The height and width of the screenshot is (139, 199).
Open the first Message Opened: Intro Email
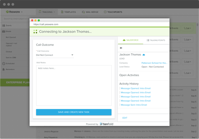[x=136, y=88]
